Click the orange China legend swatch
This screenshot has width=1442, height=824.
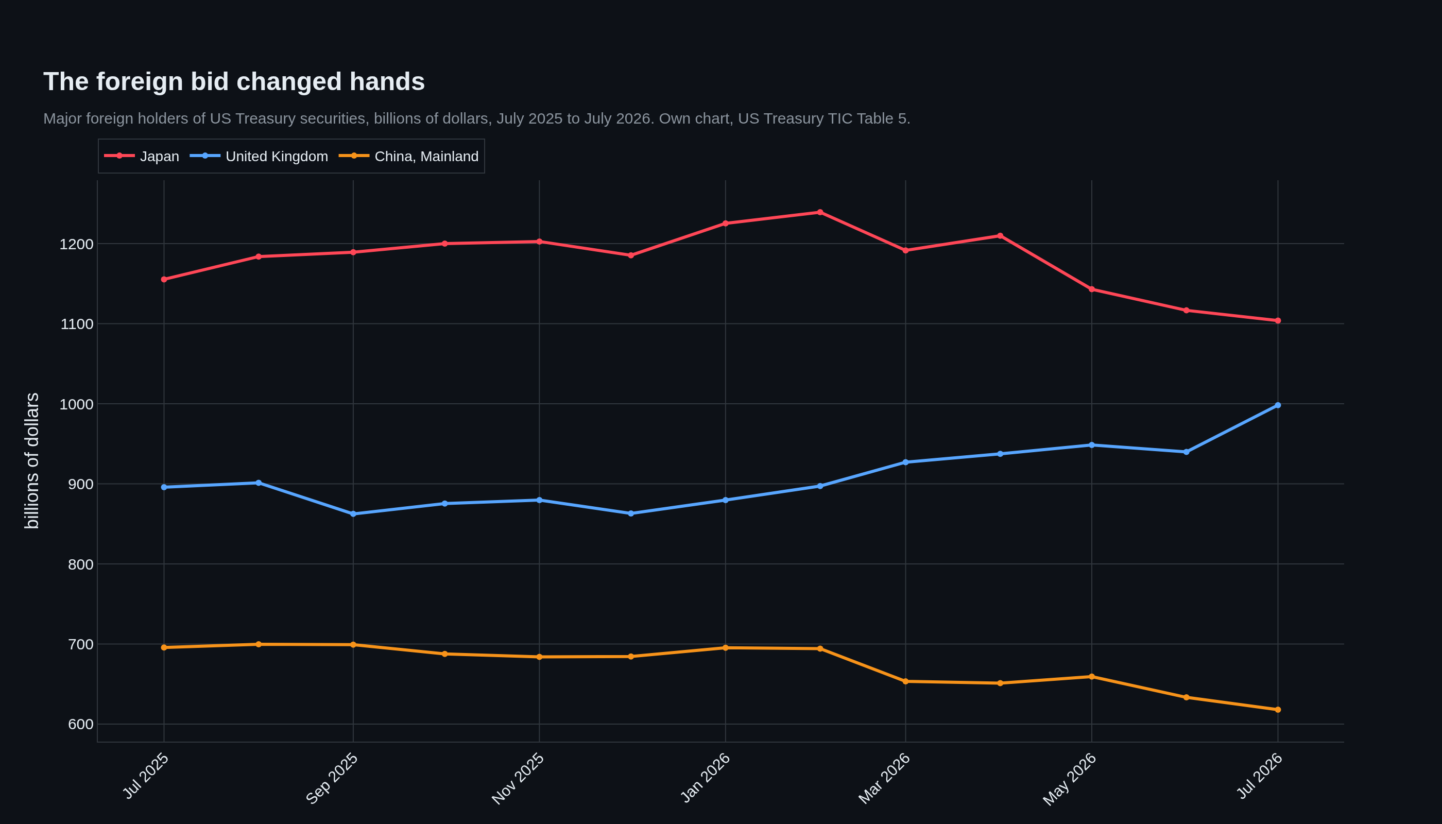click(354, 156)
